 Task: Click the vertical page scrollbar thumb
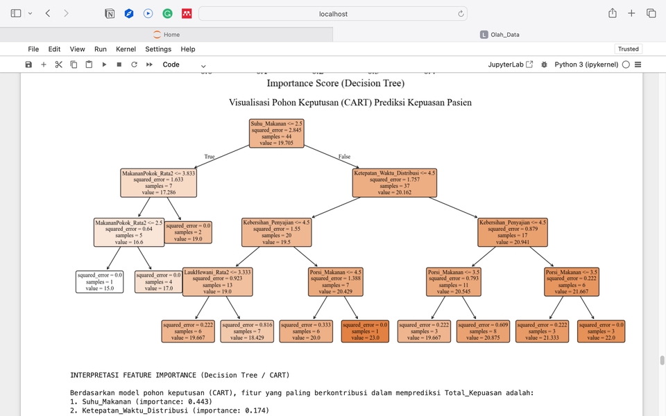pyautogui.click(x=662, y=361)
